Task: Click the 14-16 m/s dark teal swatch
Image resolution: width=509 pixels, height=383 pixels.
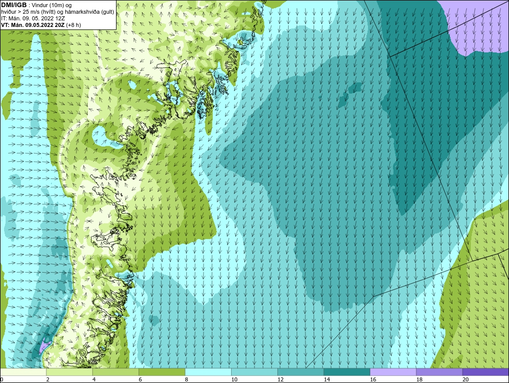Action: pyautogui.click(x=347, y=372)
